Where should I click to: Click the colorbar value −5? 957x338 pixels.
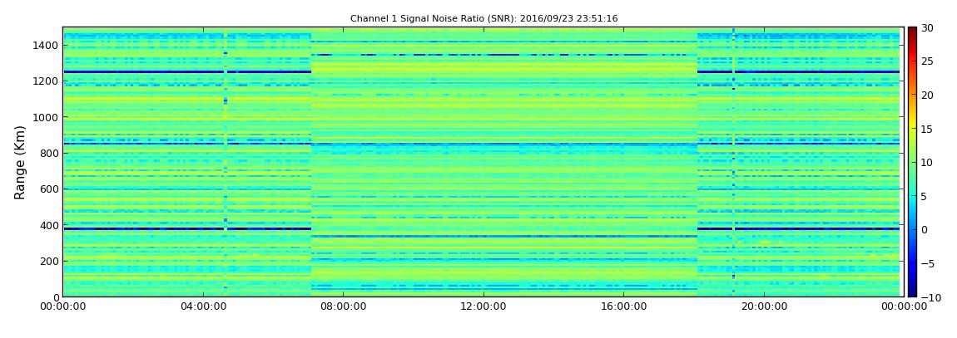pos(927,264)
